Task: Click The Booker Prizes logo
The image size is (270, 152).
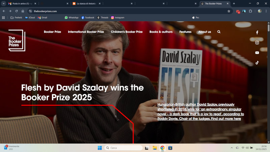Action: pyautogui.click(x=17, y=41)
